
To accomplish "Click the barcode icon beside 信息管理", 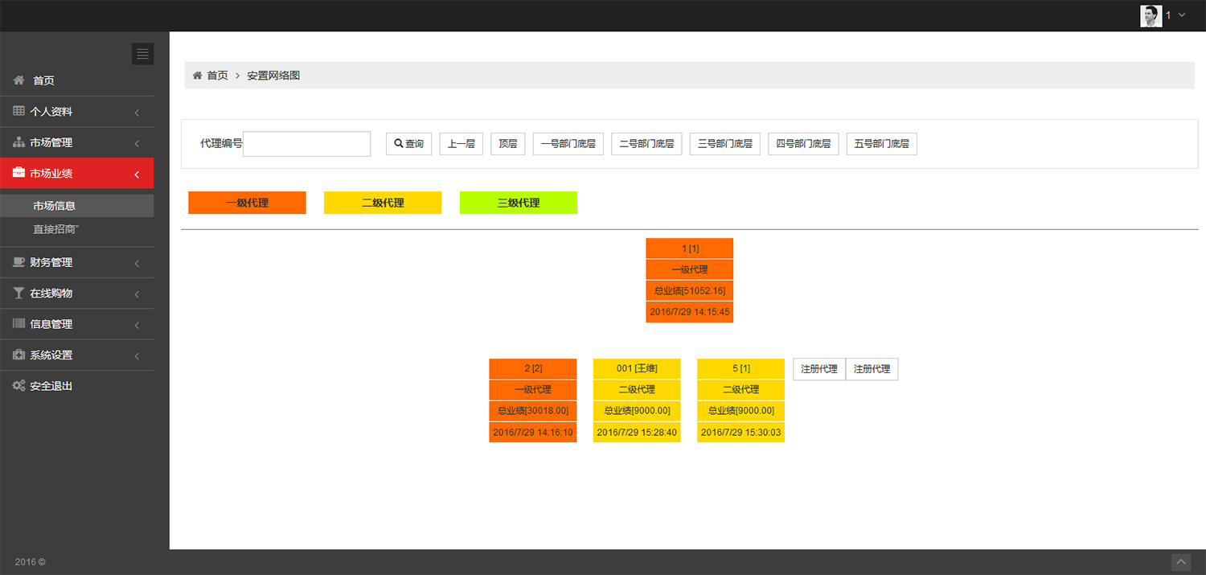I will (x=18, y=324).
